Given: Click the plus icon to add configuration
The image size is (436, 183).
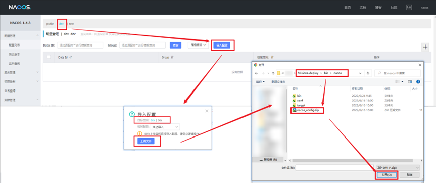Looking at the screenshot, I should (x=425, y=47).
